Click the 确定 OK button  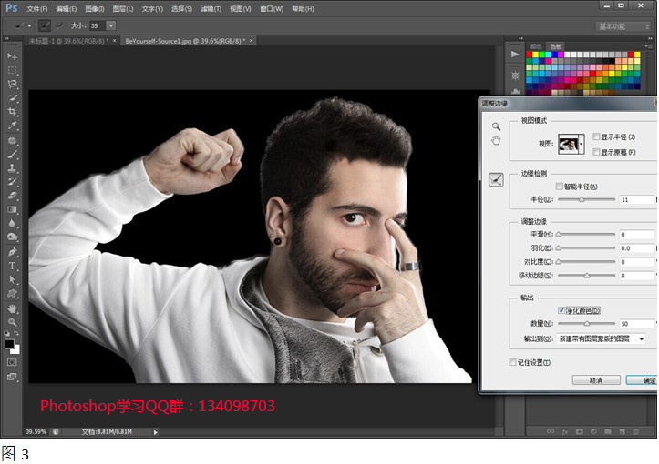click(642, 380)
